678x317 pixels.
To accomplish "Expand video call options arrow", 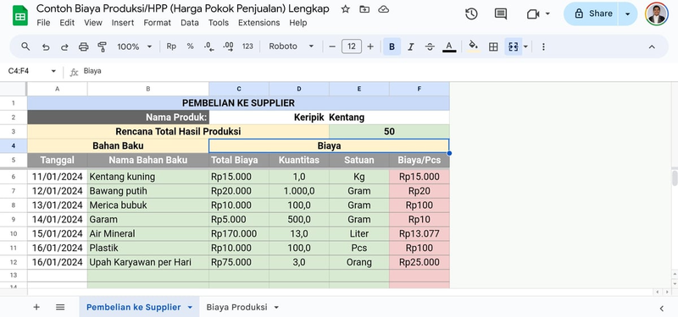I will pyautogui.click(x=547, y=14).
